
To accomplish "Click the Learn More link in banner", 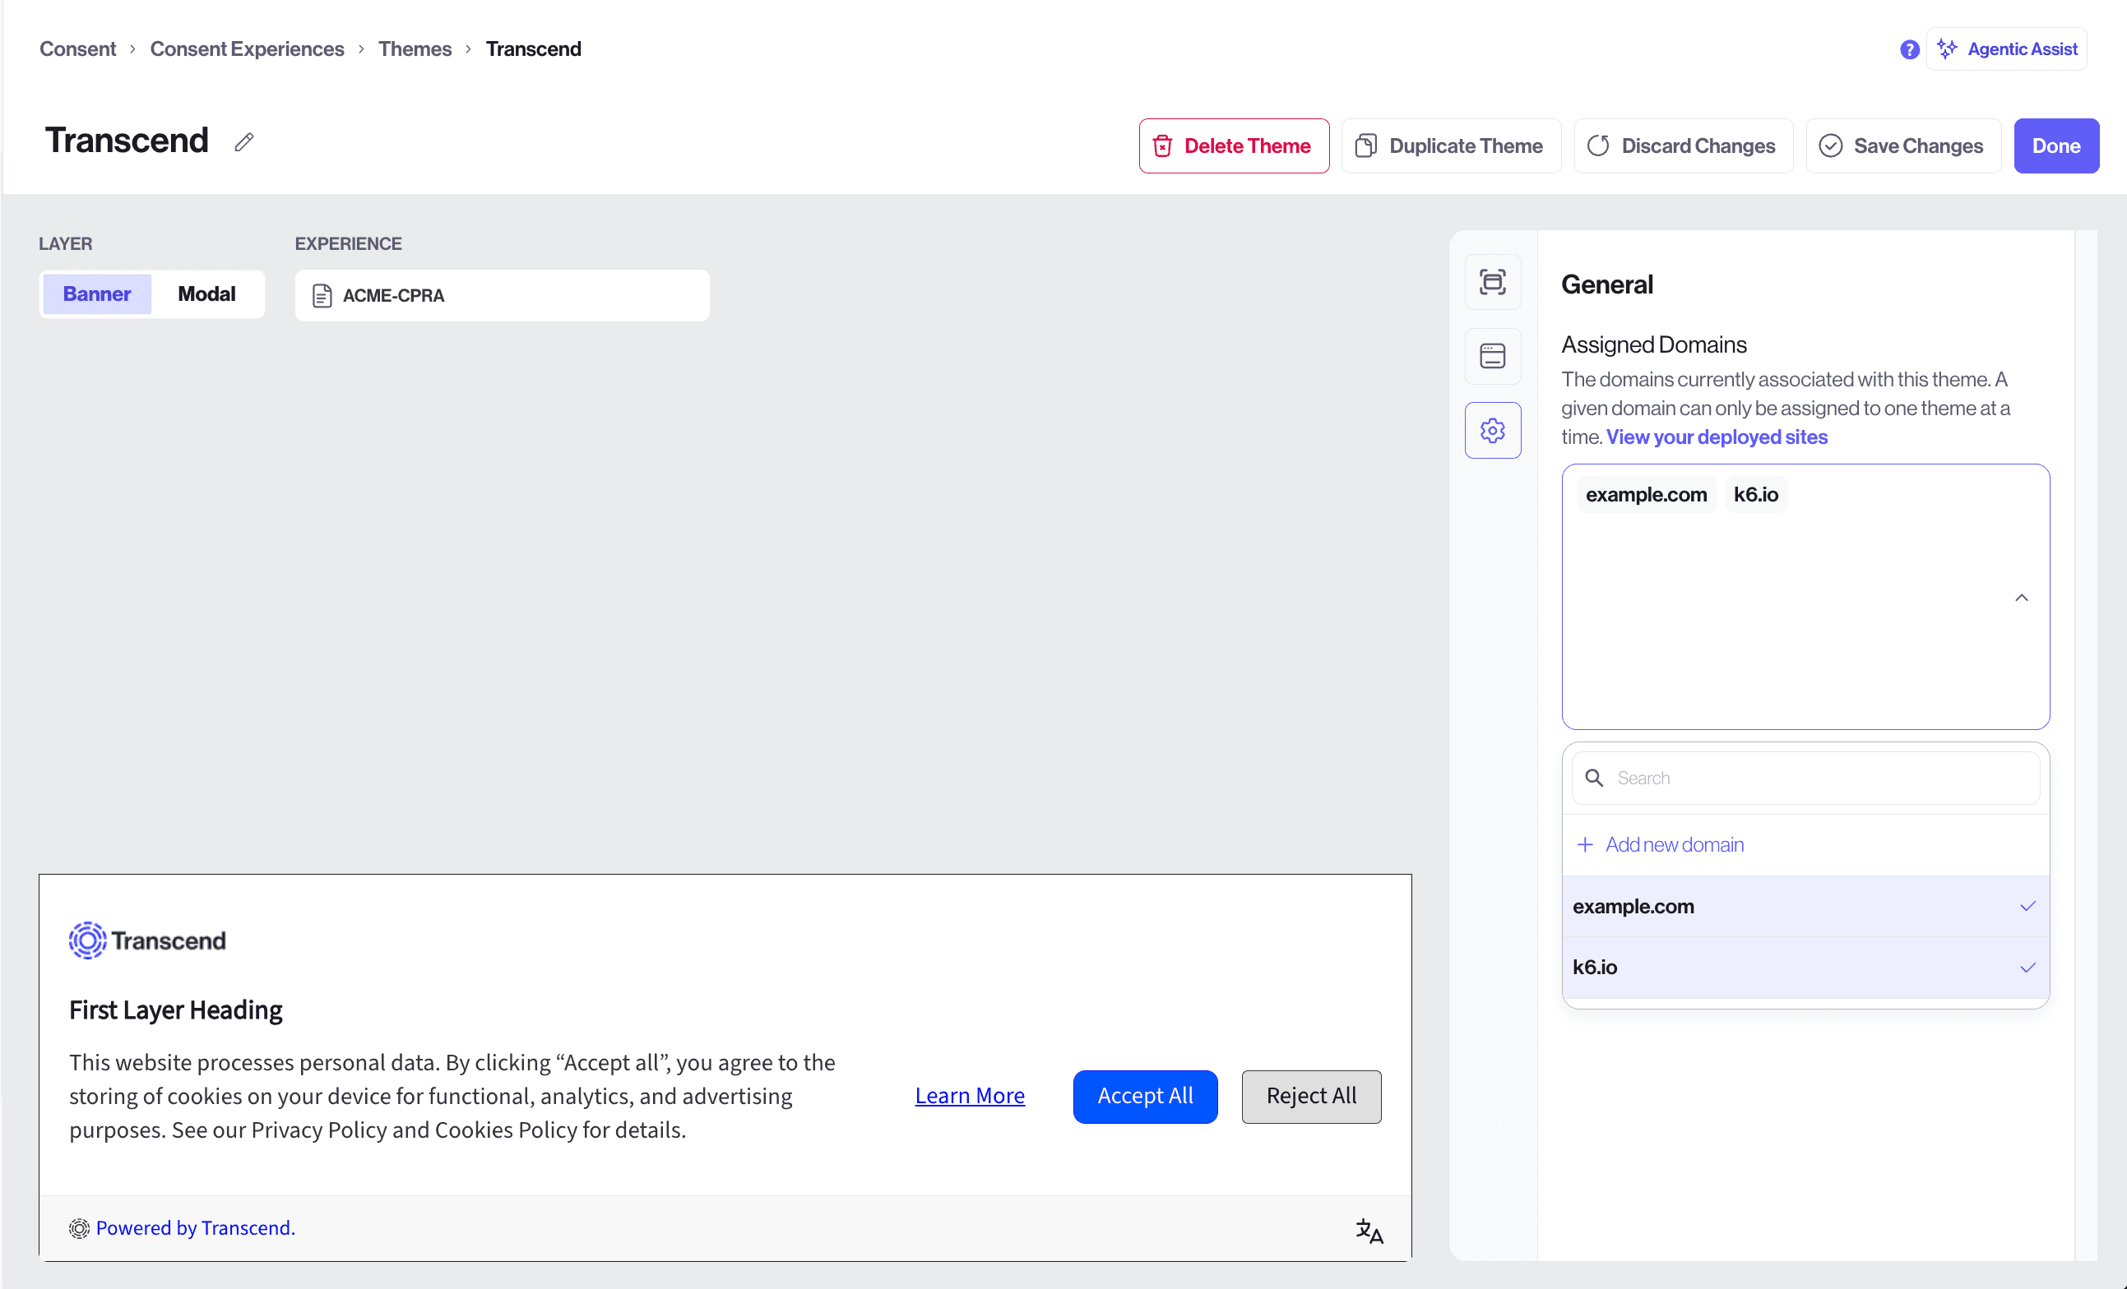I will click(970, 1096).
